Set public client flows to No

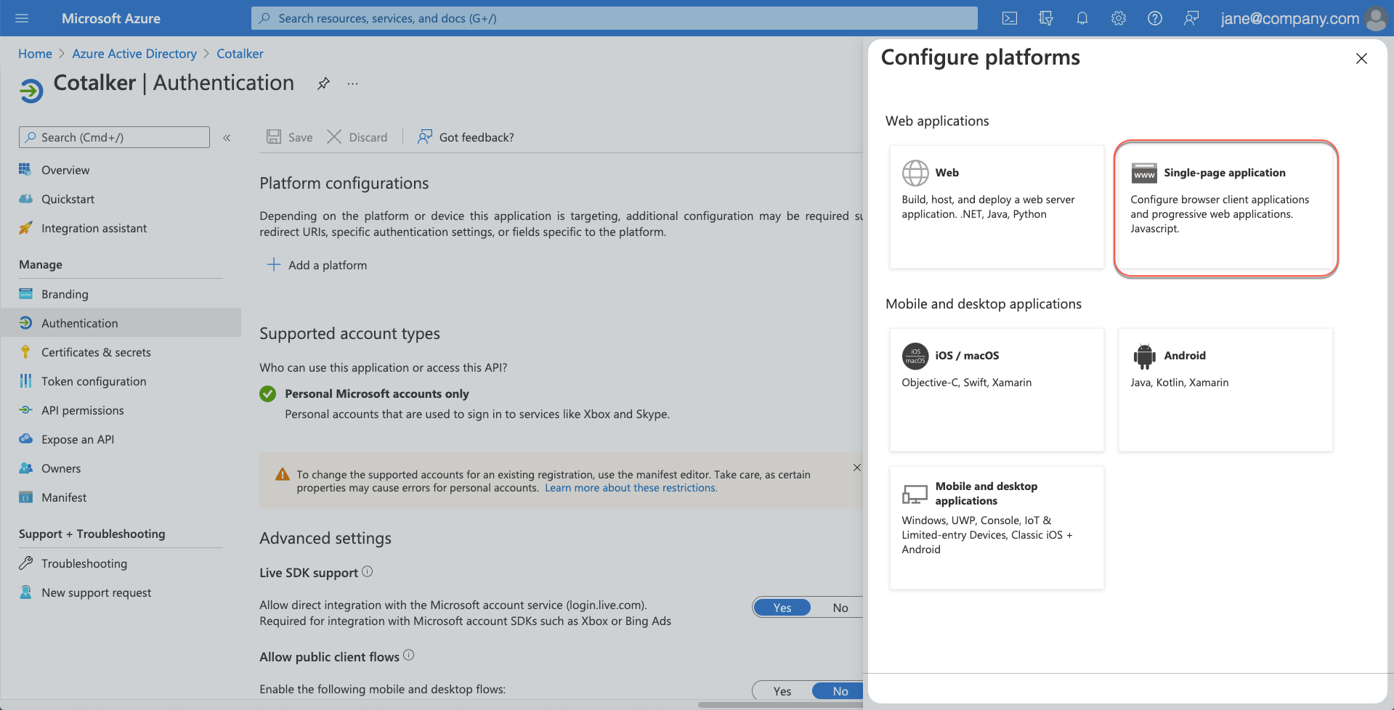[x=838, y=691]
